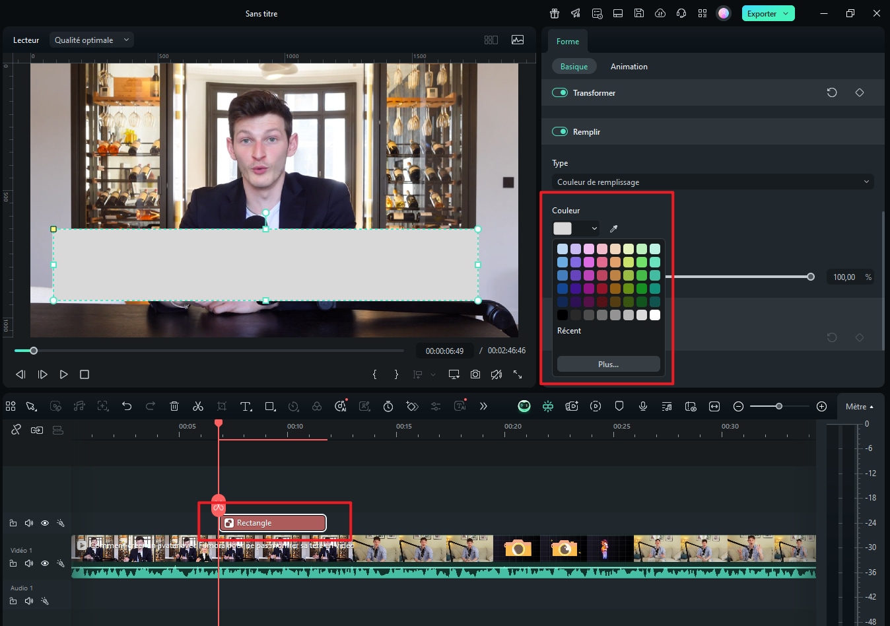This screenshot has width=890, height=626.
Task: Undo the last action in timeline toolbar
Action: pyautogui.click(x=127, y=406)
